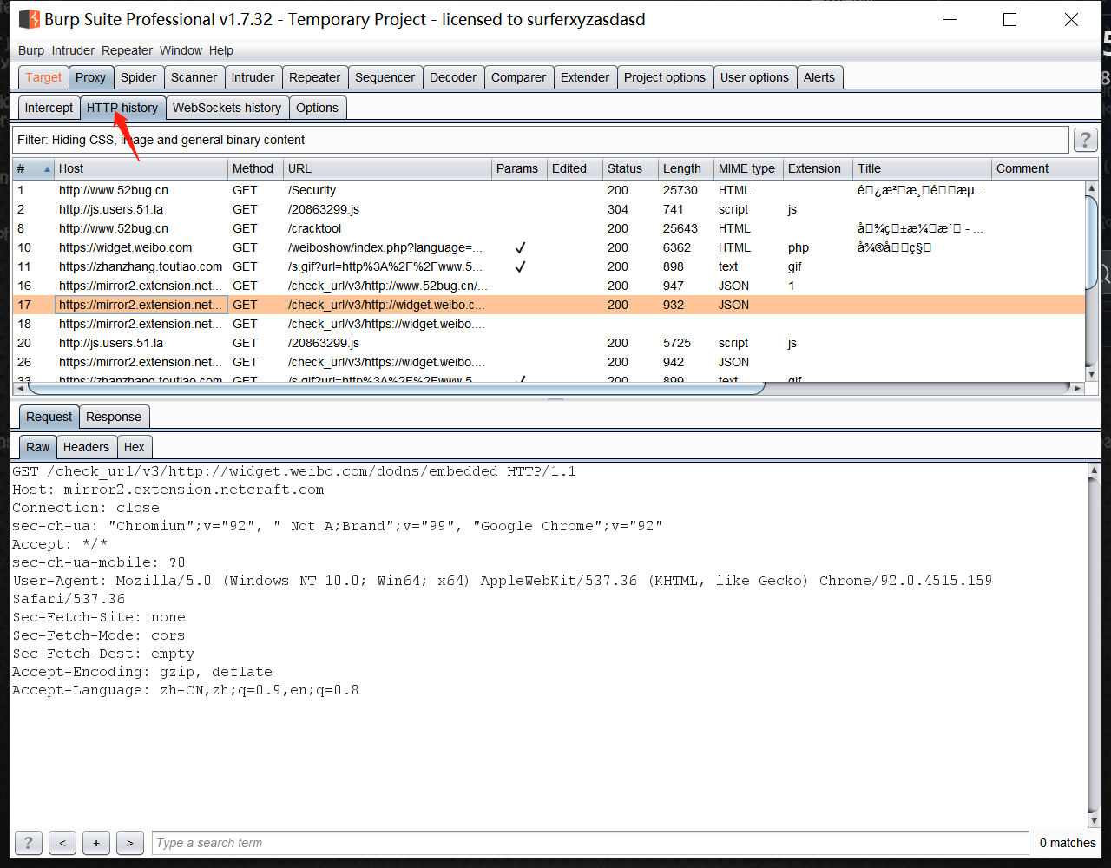View the Alerts tab

click(x=819, y=77)
